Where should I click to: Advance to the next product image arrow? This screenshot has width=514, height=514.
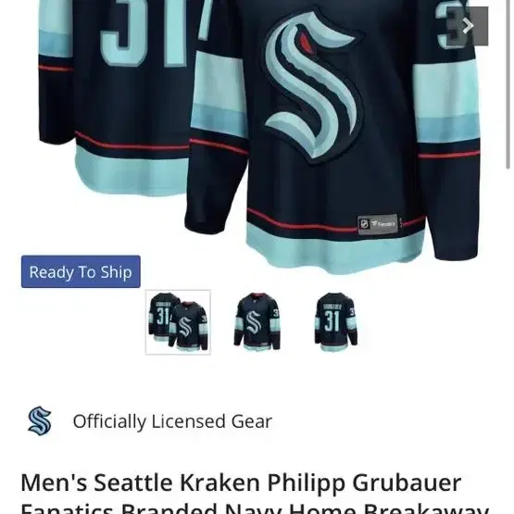(468, 26)
